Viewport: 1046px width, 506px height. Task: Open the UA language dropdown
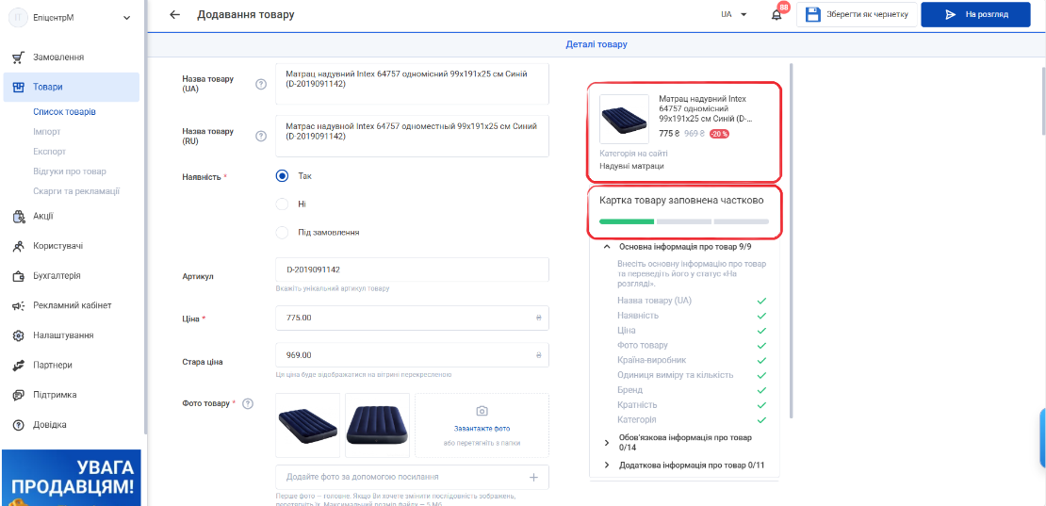pos(733,15)
